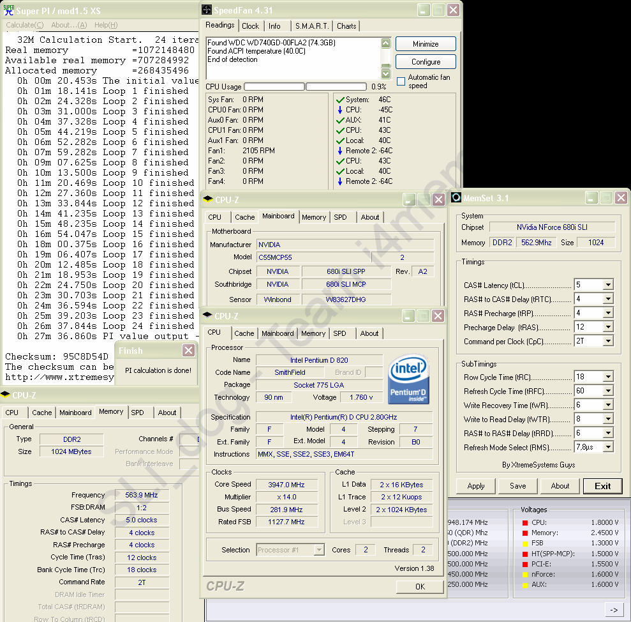Click the Save button in MemSet
Screen dimensions: 631x622
(517, 486)
